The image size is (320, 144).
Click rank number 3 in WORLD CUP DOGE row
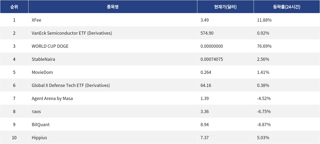pyautogui.click(x=14, y=46)
